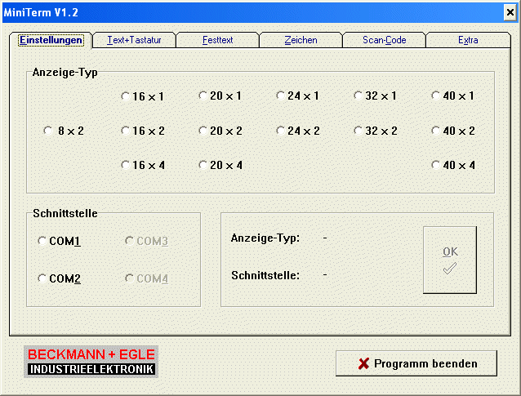Choose the 32 × 1 display type

pyautogui.click(x=358, y=96)
